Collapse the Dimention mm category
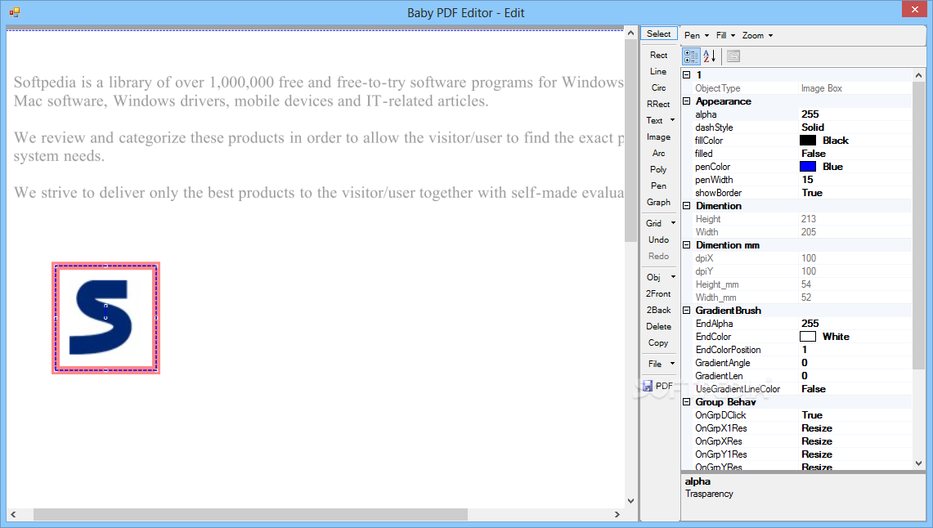This screenshot has width=933, height=528. (x=686, y=245)
